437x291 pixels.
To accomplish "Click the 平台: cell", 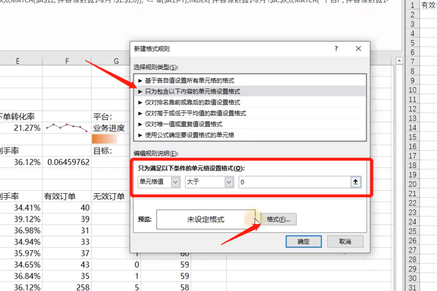I will click(110, 116).
